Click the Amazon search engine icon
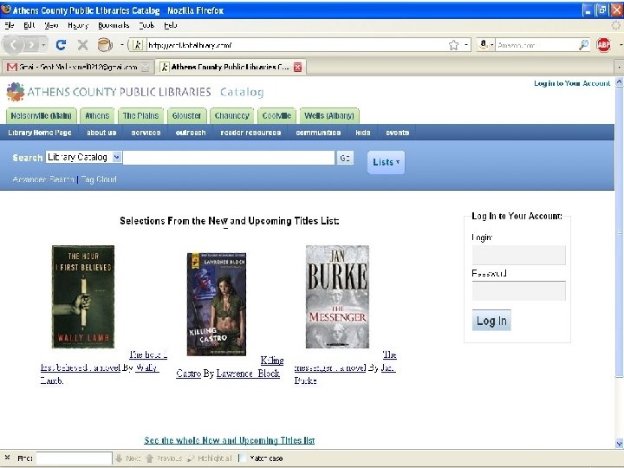624x468 pixels. pyautogui.click(x=483, y=44)
